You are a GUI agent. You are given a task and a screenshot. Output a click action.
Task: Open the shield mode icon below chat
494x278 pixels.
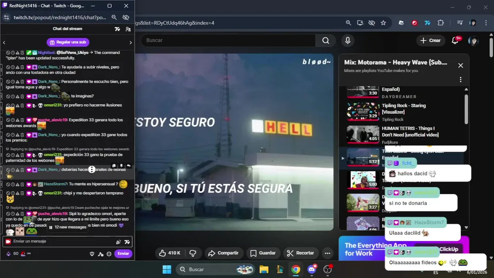(x=92, y=254)
